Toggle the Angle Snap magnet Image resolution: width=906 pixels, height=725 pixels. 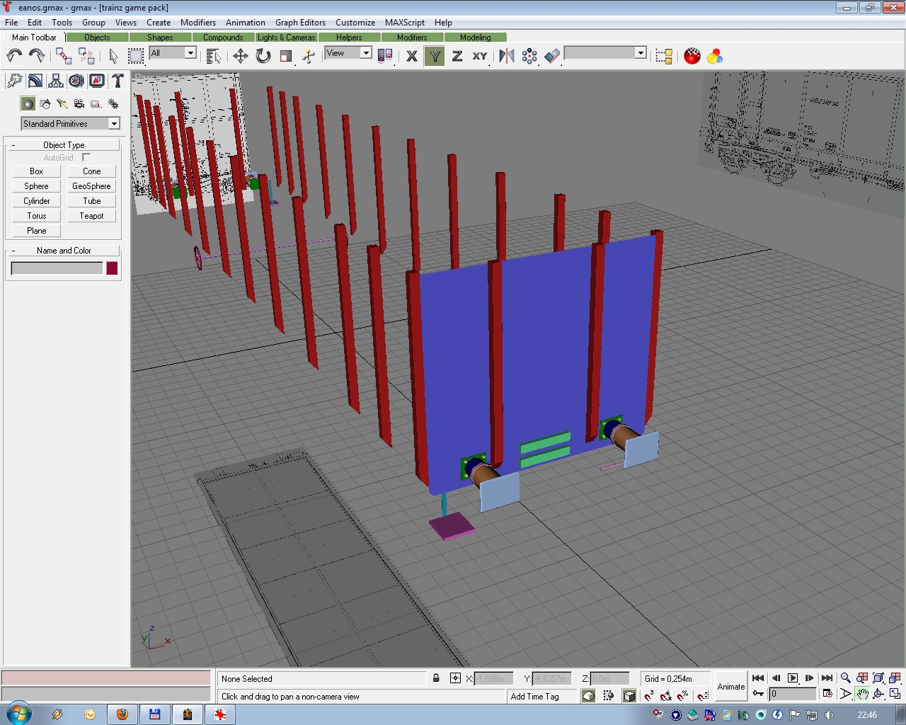tap(666, 696)
